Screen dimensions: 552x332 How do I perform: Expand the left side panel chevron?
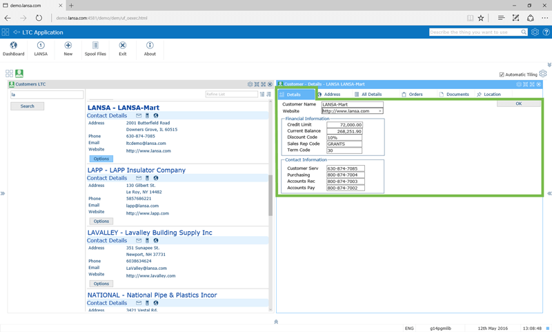coord(3,193)
